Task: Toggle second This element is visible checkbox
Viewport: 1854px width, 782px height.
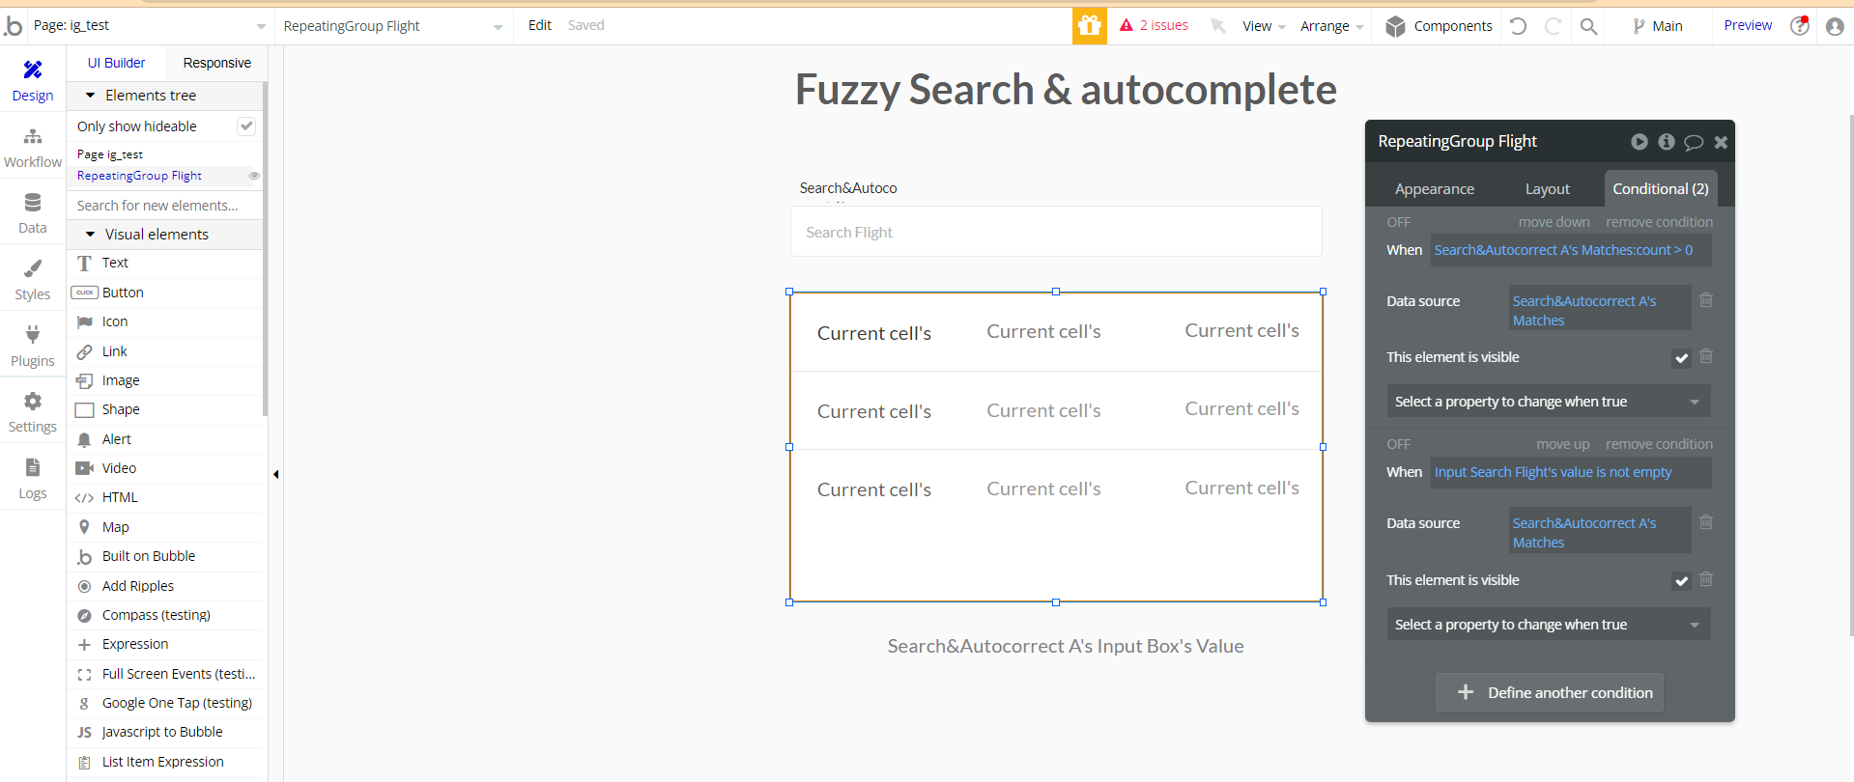Action: [1681, 581]
